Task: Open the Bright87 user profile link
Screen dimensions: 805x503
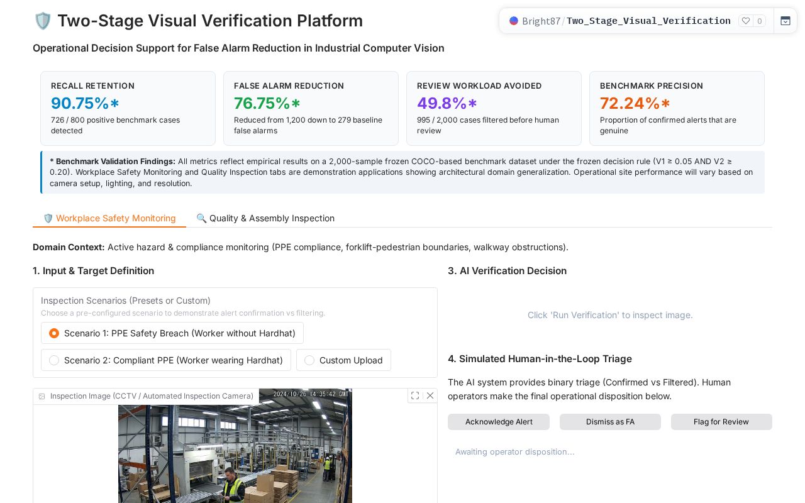Action: point(541,21)
